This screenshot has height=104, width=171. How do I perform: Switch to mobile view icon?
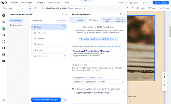point(35,8)
